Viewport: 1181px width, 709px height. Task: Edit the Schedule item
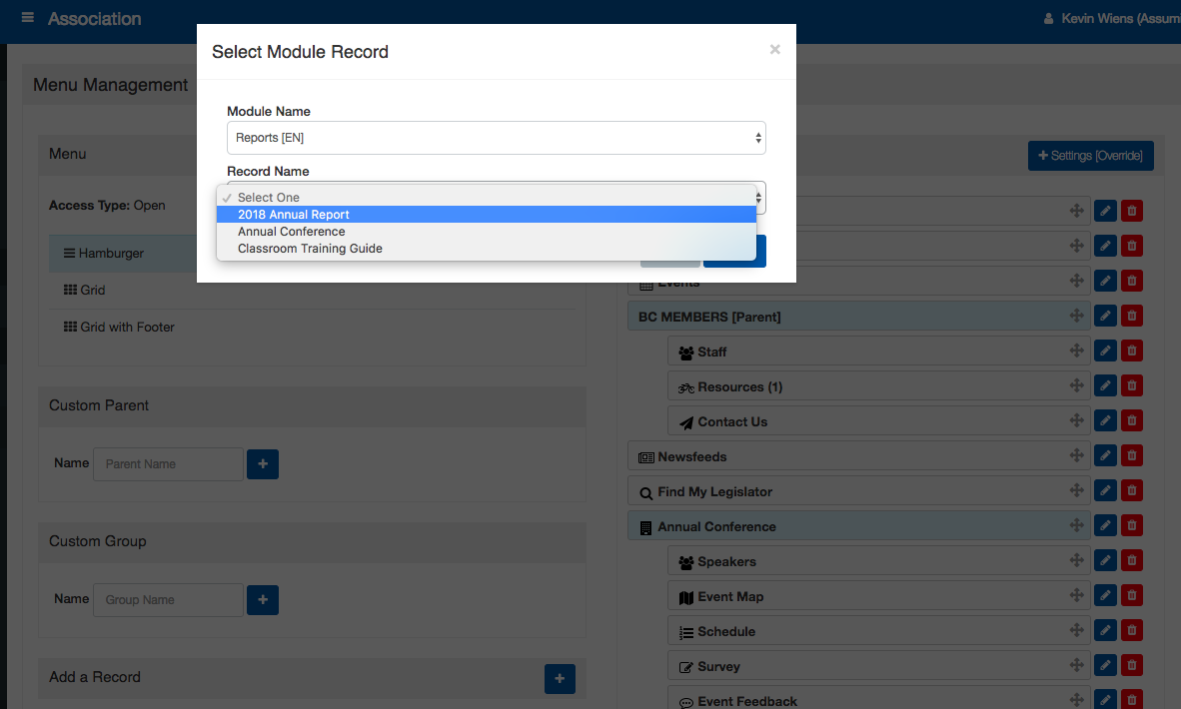click(x=1105, y=631)
